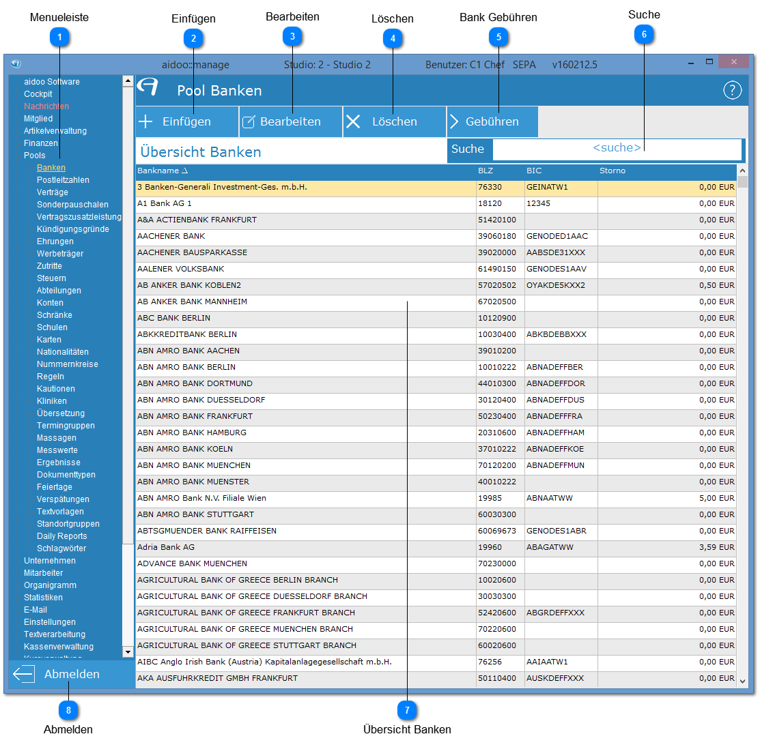Click the logout arrow icon by Abmelden

click(24, 674)
